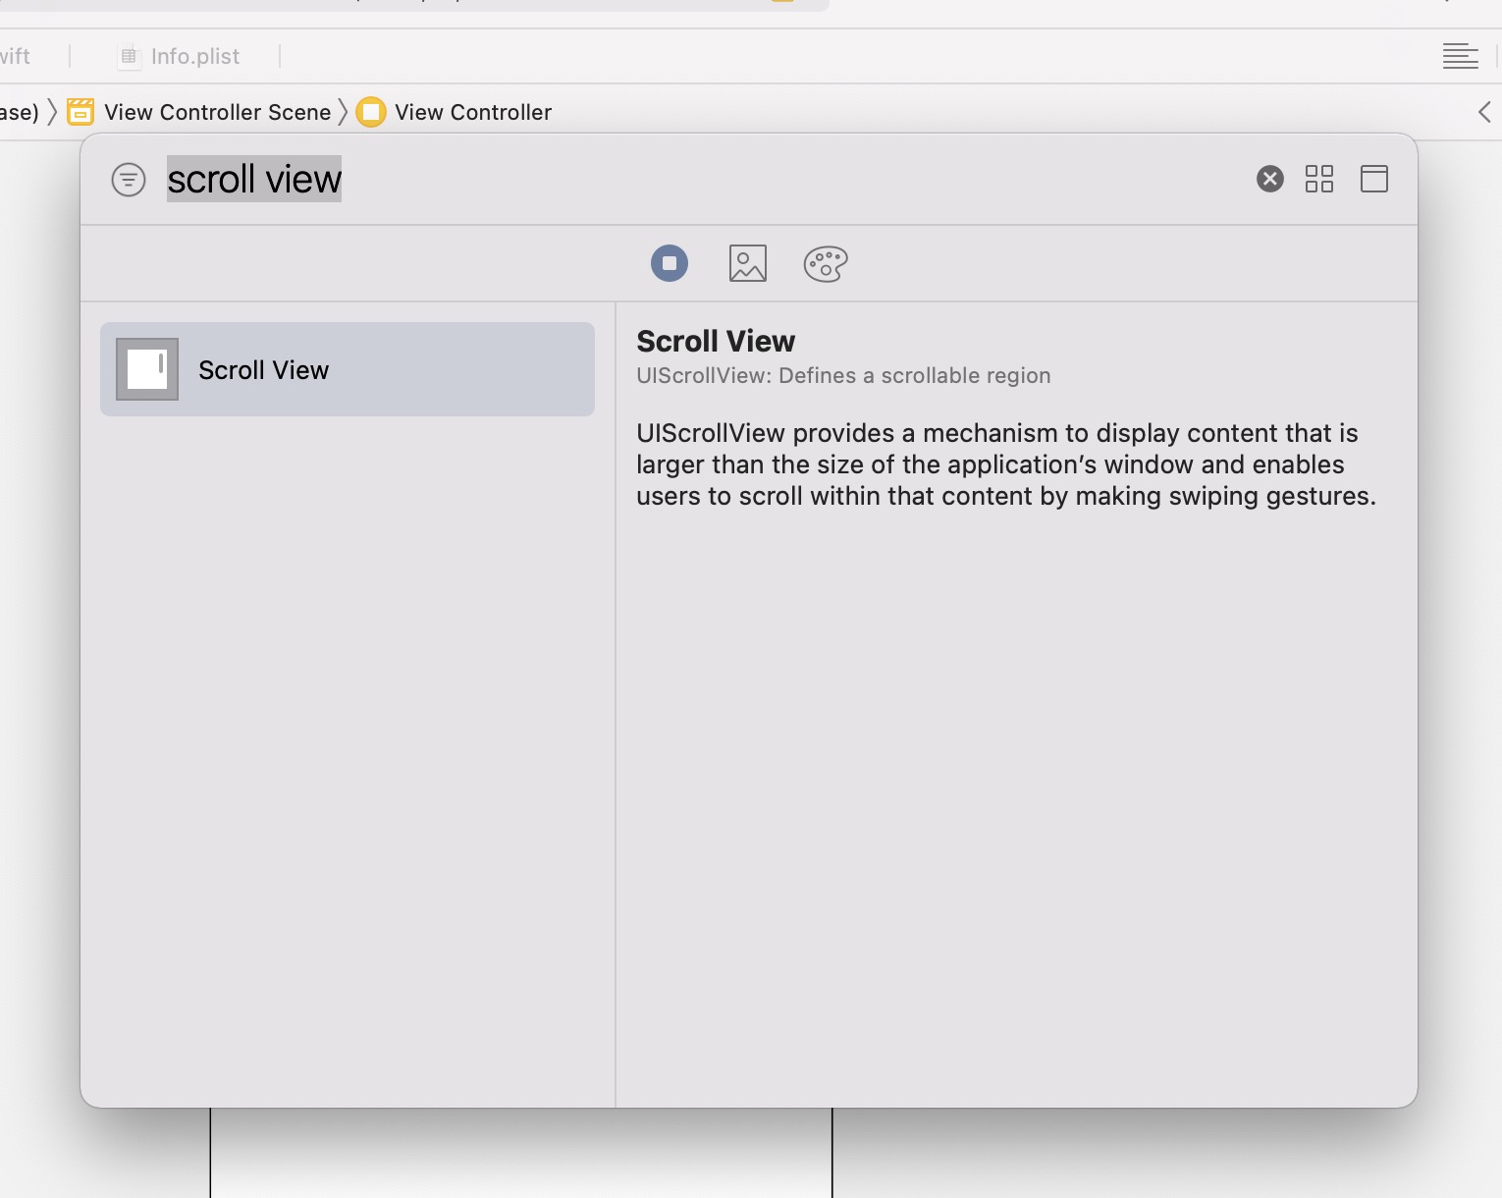This screenshot has height=1198, width=1502.
Task: Click the View Controller Scene storyboard icon
Action: click(x=80, y=113)
